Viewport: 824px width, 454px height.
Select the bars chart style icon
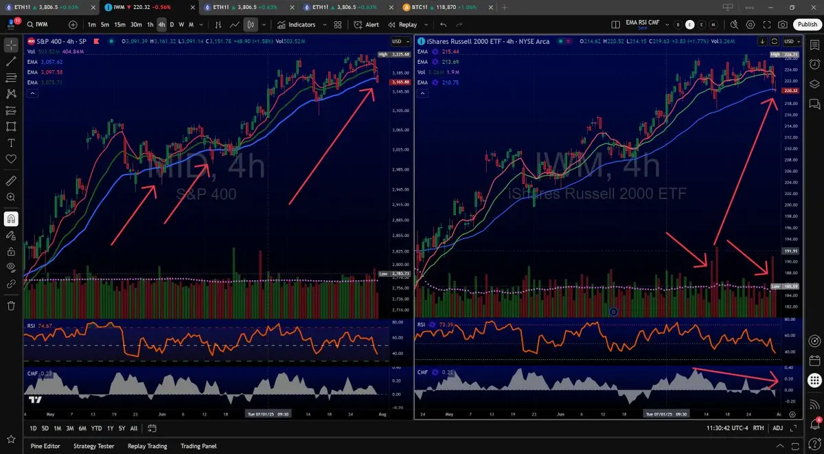click(x=218, y=25)
